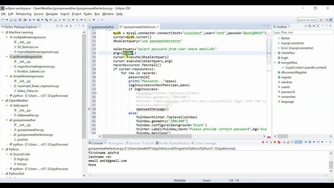Toggle Show Console on Standard Out

click(x=296, y=142)
